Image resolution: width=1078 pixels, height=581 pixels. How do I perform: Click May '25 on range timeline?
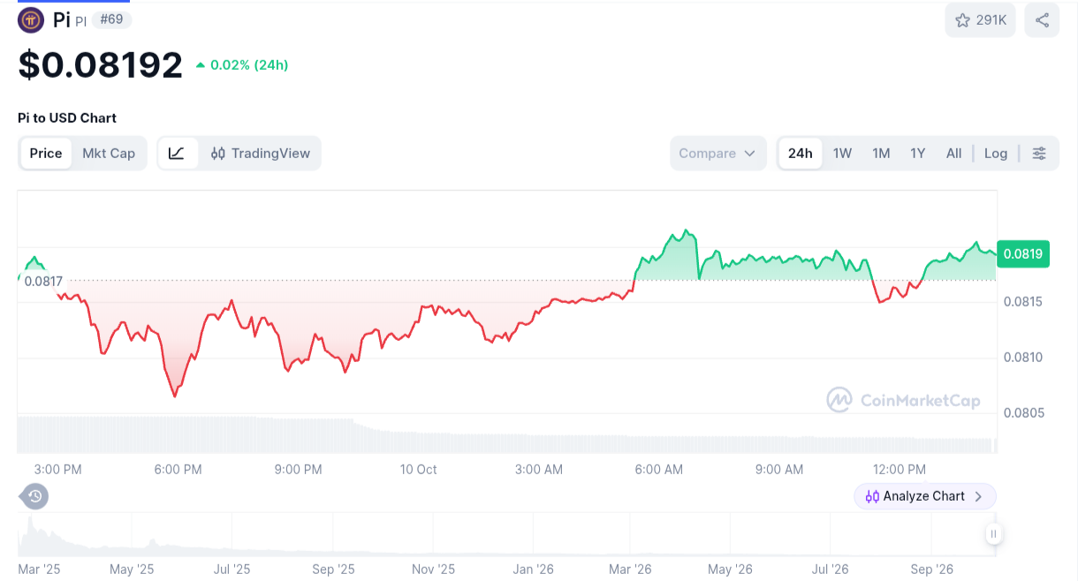(132, 569)
